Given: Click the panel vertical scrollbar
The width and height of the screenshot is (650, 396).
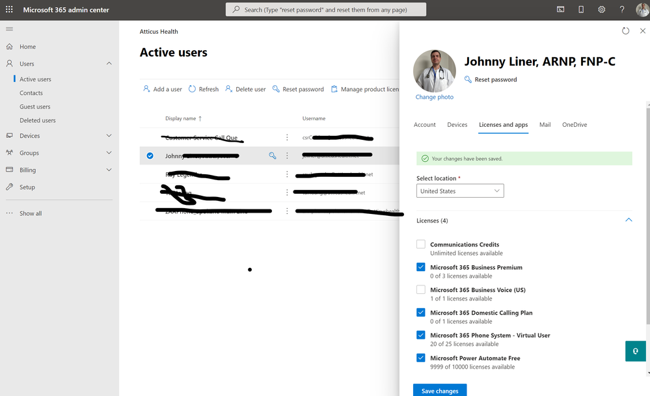Looking at the screenshot, I should (x=648, y=215).
